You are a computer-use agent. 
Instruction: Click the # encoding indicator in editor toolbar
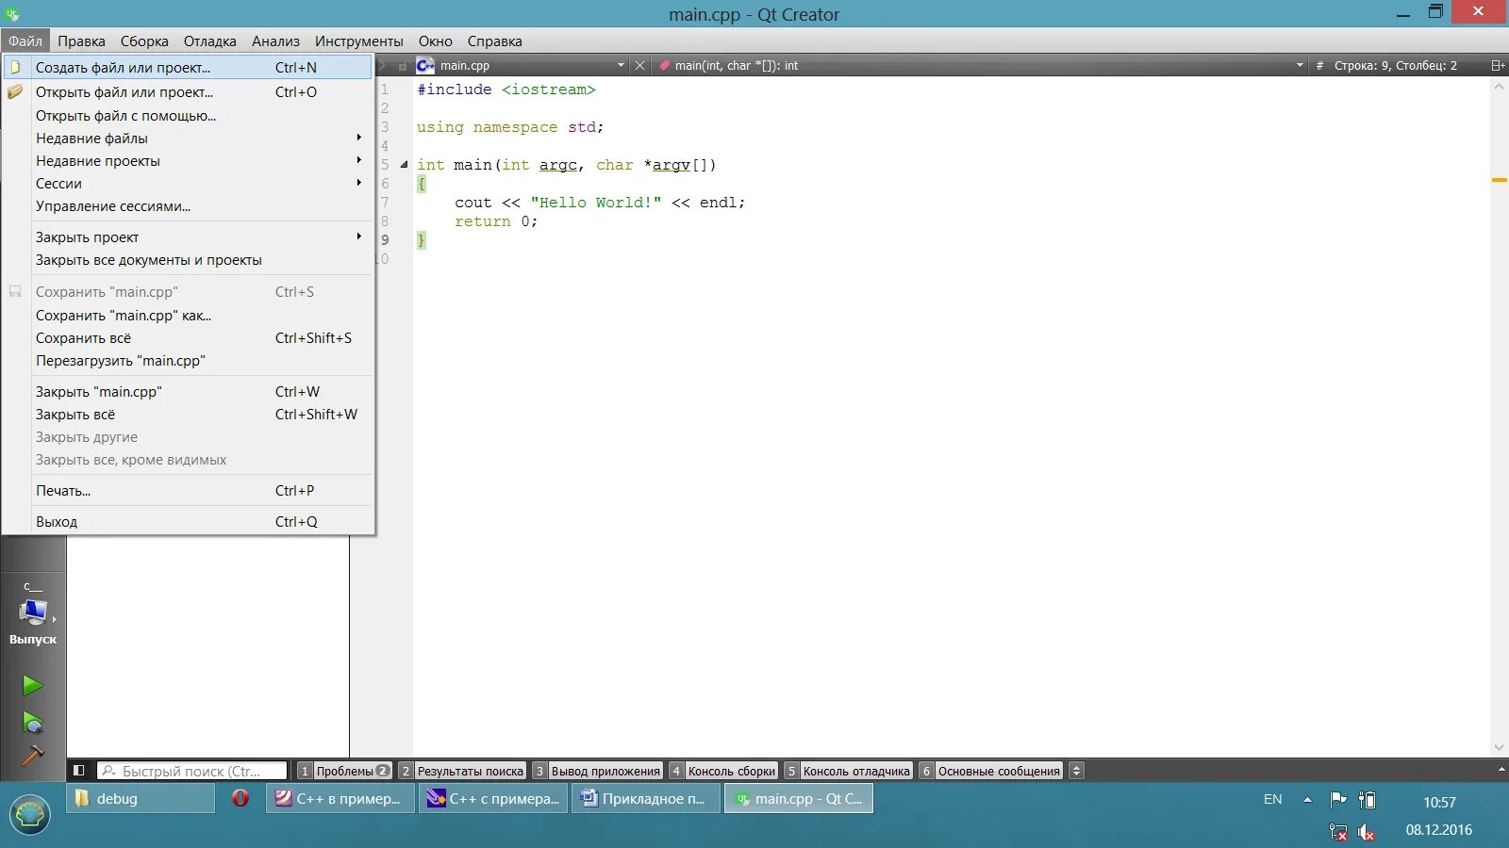click(1319, 65)
